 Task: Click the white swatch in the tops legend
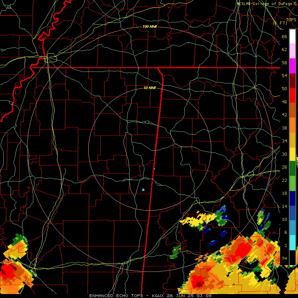tap(292, 36)
